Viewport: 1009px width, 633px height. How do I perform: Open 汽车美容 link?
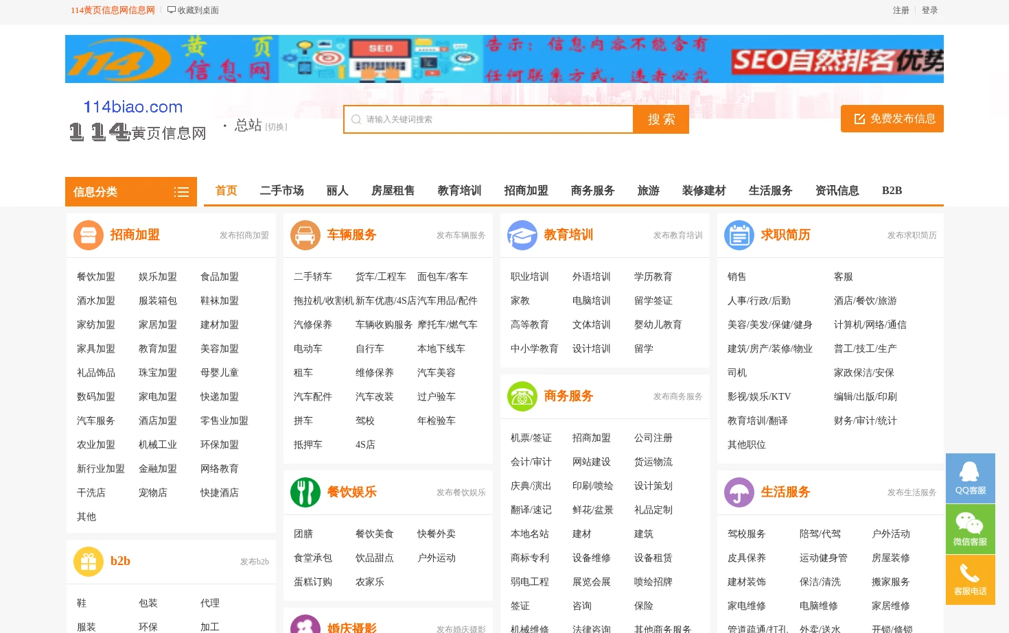(437, 373)
